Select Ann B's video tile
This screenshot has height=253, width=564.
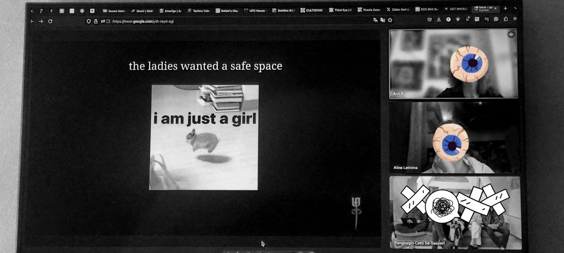click(x=453, y=64)
